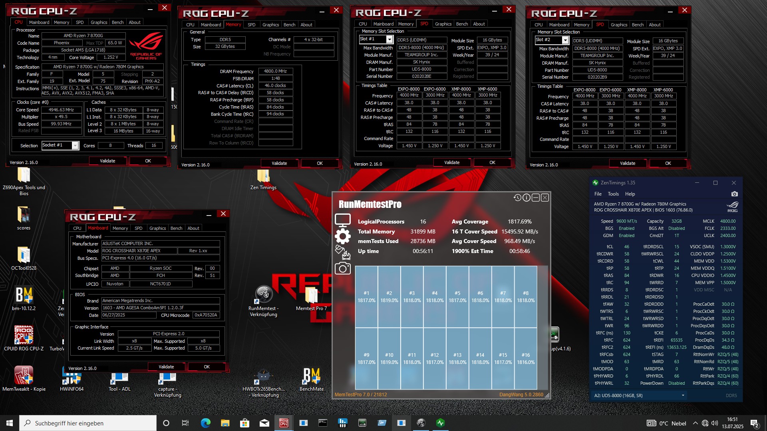Open Task View in taskbar

[185, 423]
